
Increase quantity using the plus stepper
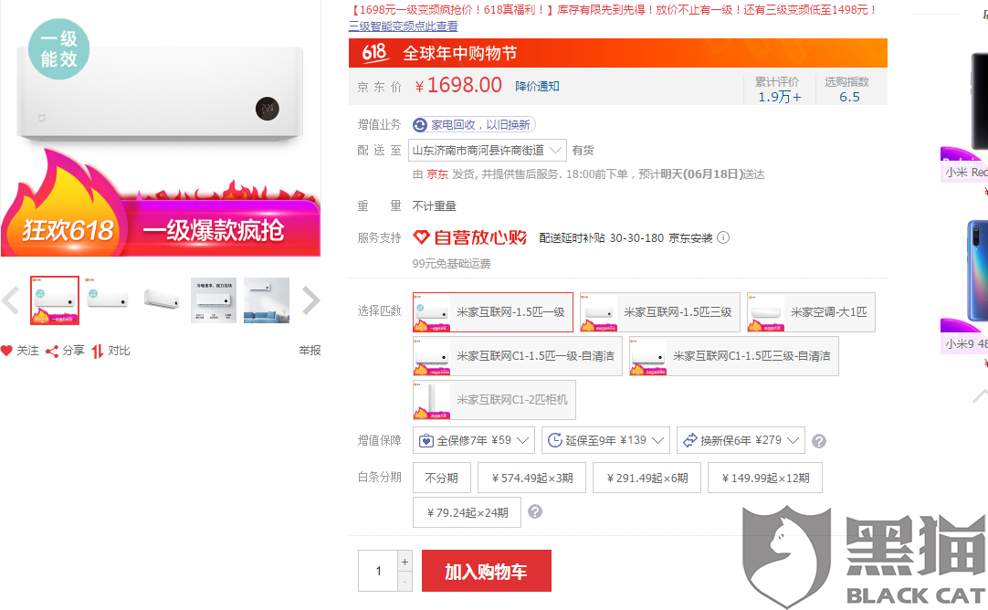pyautogui.click(x=404, y=560)
